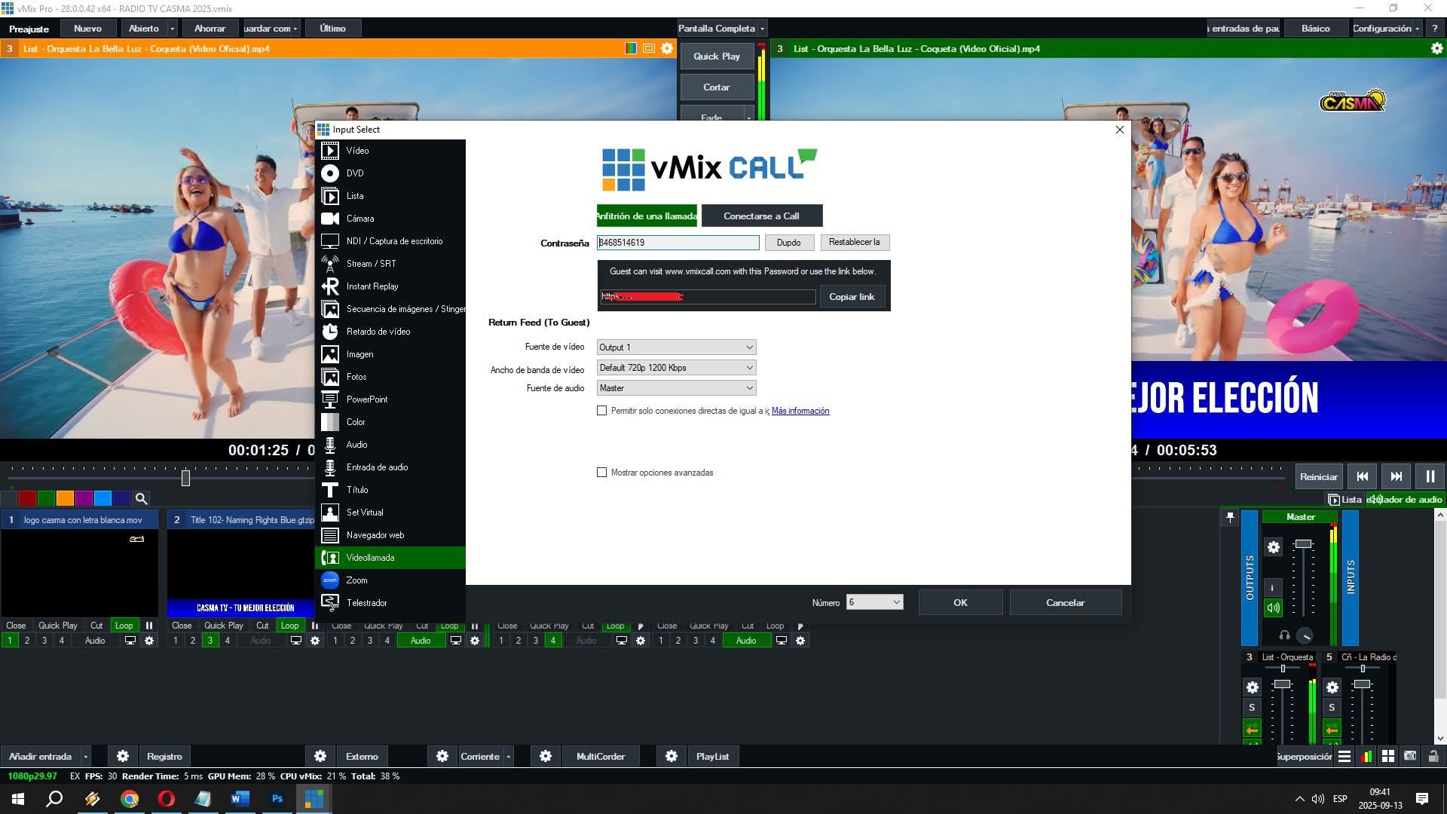Image resolution: width=1447 pixels, height=814 pixels.
Task: Open Google Chrome from taskbar
Action: 130,799
